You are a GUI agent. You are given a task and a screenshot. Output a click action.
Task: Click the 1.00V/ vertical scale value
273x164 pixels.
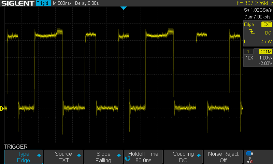point(265,58)
